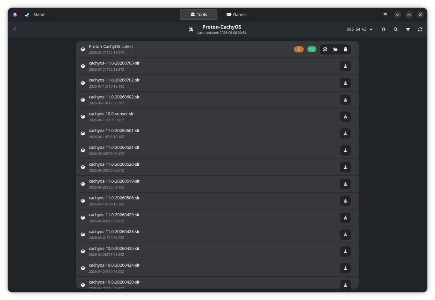The image size is (435, 300).
Task: Select row text cachyos-11.0-20260602-slr
Action: click(114, 97)
